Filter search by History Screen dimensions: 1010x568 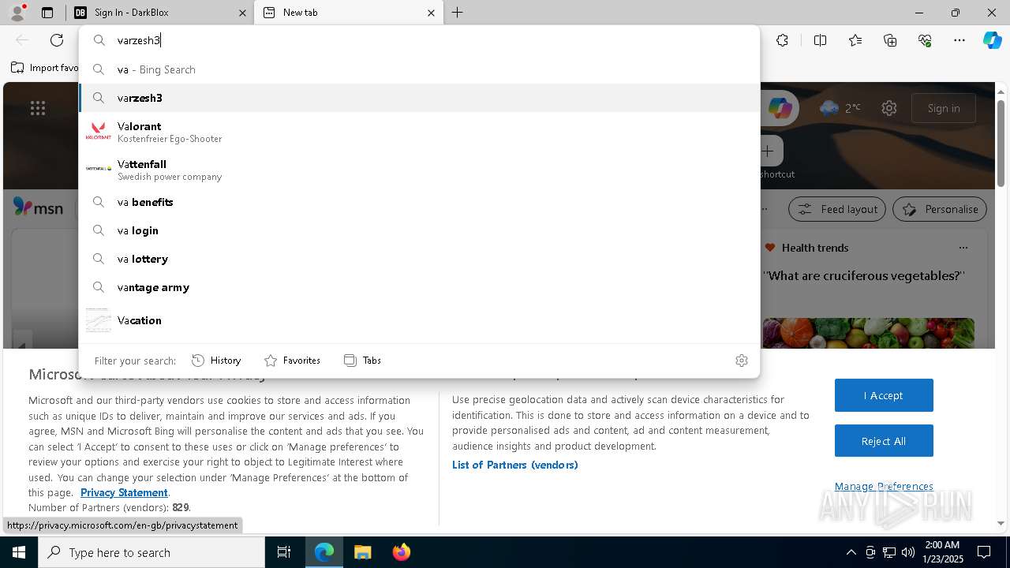coord(216,361)
